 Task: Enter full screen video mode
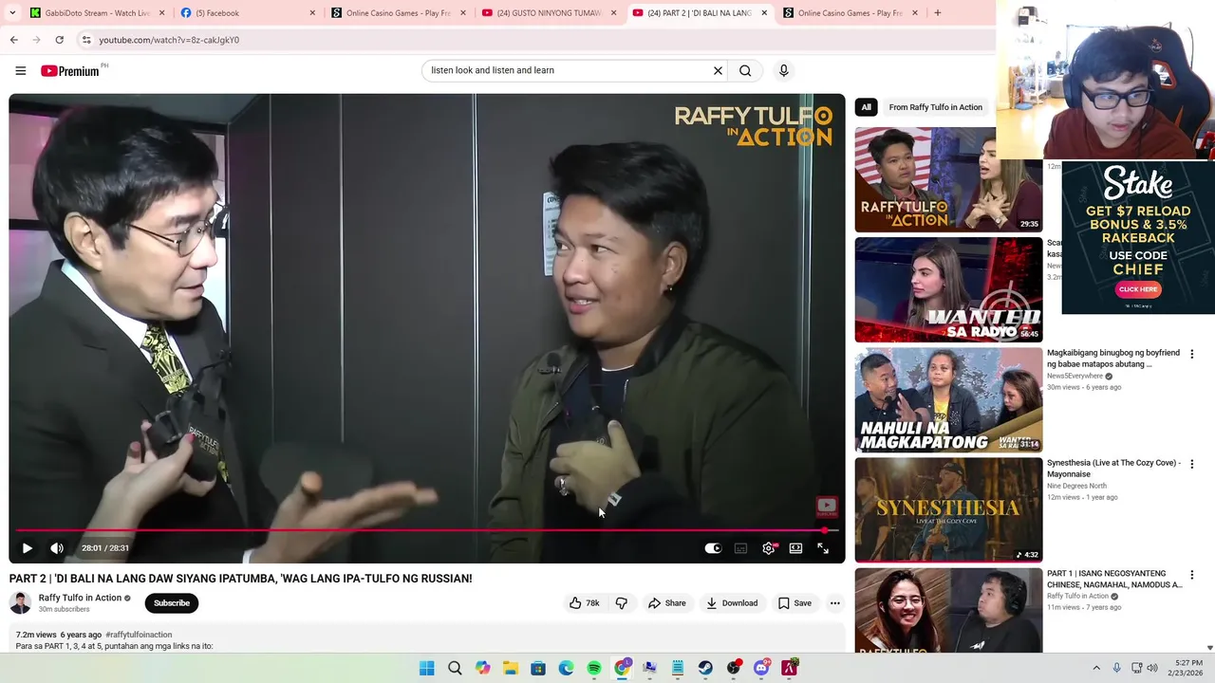point(823,548)
